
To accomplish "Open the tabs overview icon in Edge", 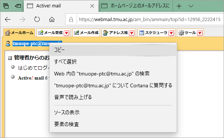I will coord(6,6).
